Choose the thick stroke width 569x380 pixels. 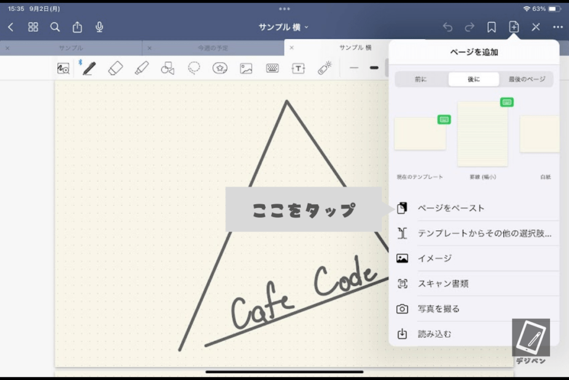(x=374, y=68)
